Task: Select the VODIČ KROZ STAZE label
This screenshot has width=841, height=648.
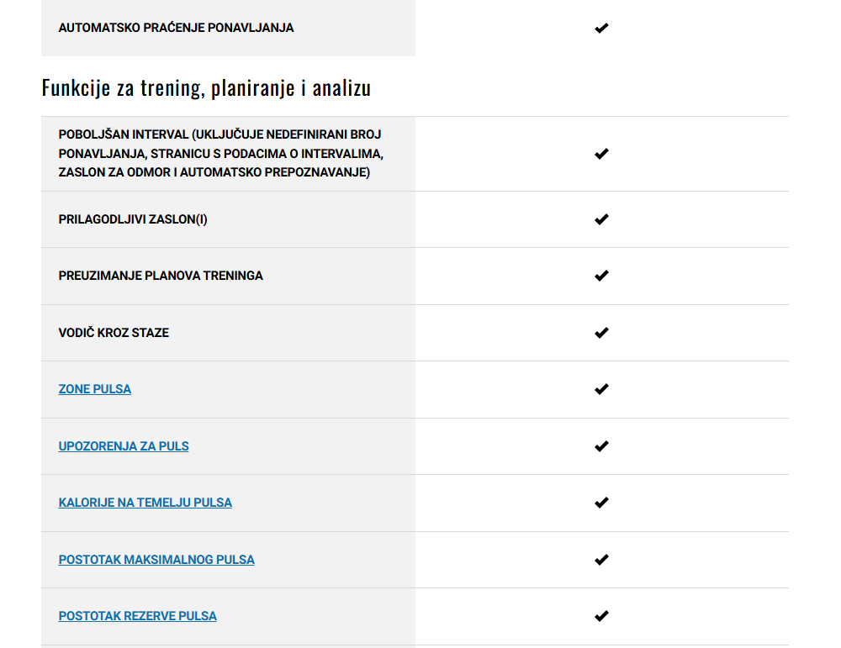Action: pos(114,333)
